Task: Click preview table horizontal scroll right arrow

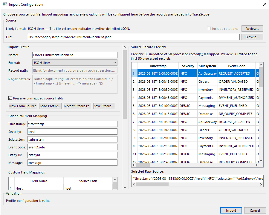Action: coord(257,165)
